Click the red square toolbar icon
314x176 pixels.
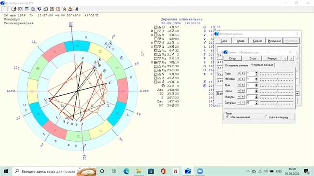(58, 9)
